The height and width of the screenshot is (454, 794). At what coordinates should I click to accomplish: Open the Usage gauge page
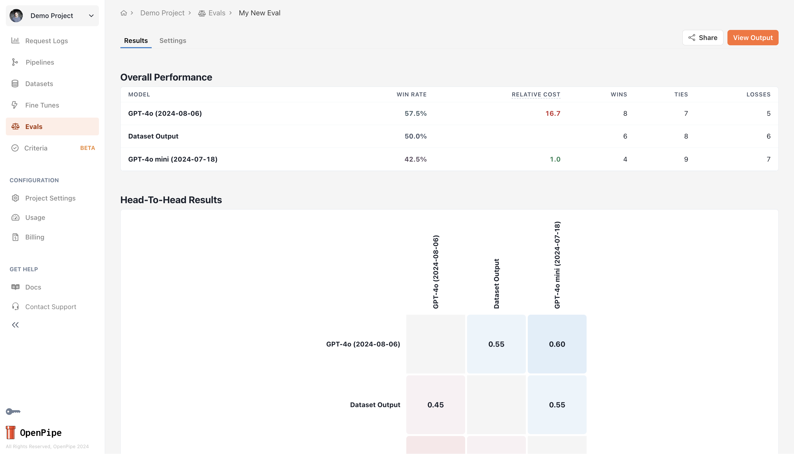click(x=35, y=217)
